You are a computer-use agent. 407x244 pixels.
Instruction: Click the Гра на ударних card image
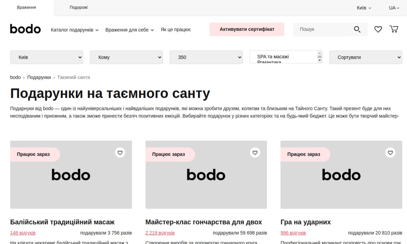click(x=341, y=175)
